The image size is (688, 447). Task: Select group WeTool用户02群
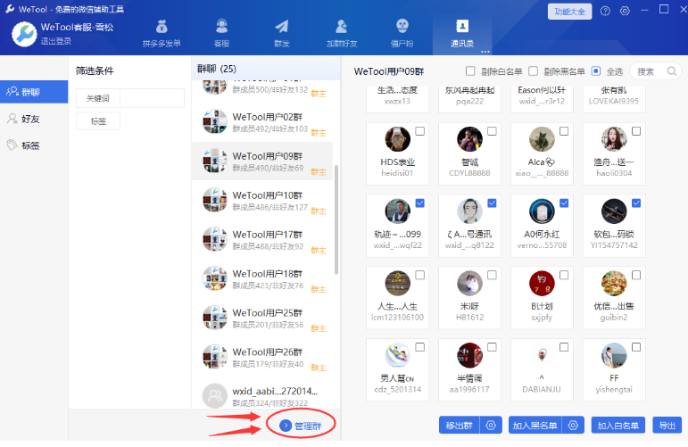click(x=262, y=122)
